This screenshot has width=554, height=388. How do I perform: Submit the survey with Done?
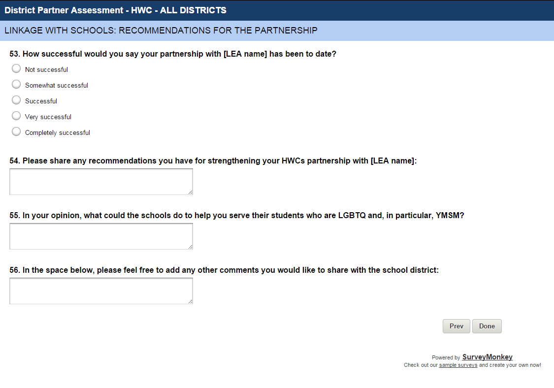coord(487,326)
